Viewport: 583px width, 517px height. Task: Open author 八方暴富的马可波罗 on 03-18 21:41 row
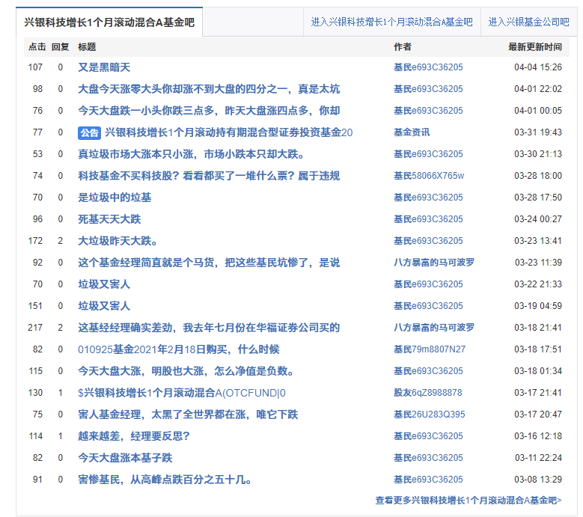pos(434,328)
